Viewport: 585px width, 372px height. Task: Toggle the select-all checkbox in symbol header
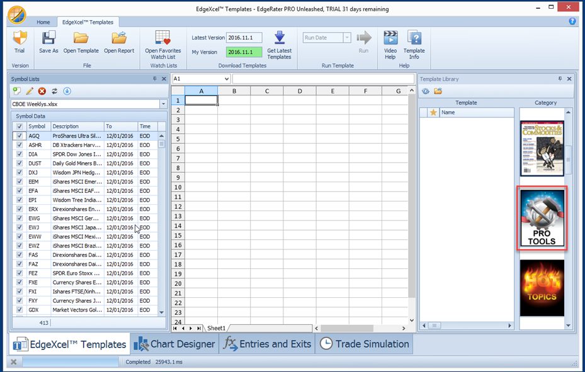20,126
